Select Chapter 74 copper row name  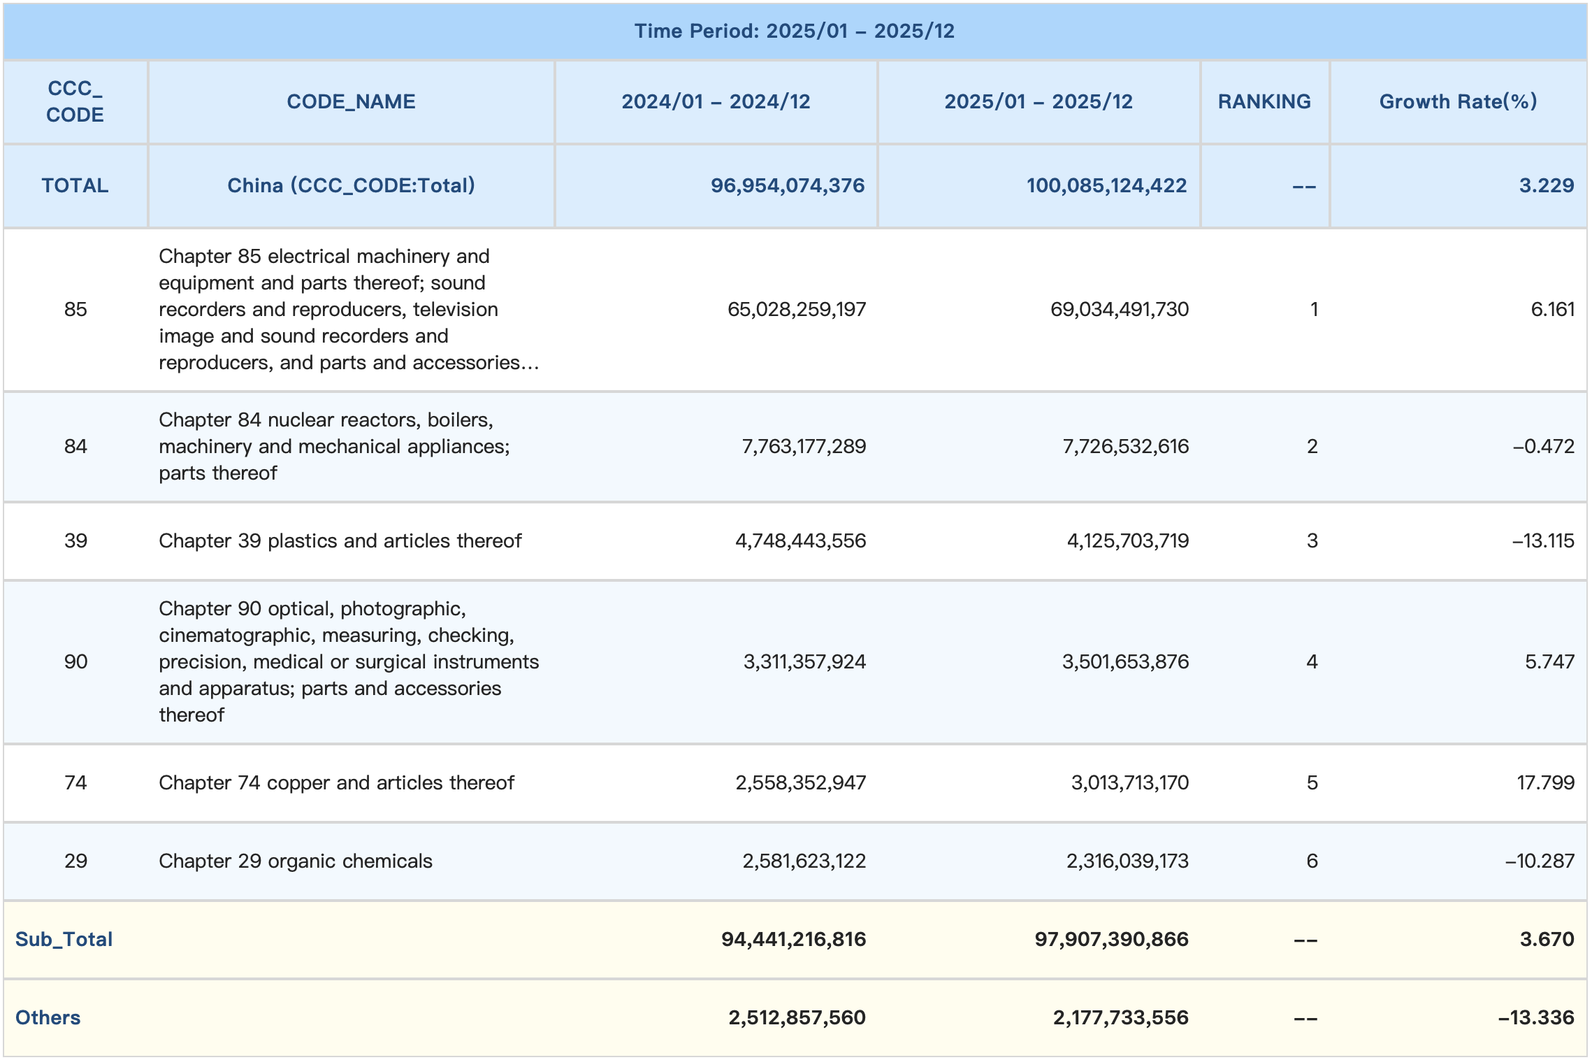pyautogui.click(x=336, y=782)
